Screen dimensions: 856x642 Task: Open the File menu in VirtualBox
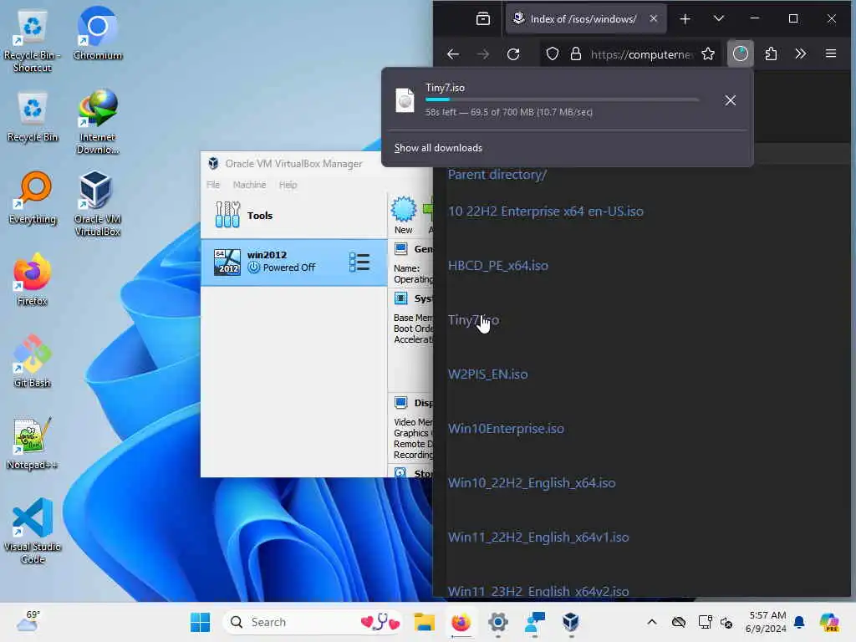[x=213, y=185]
